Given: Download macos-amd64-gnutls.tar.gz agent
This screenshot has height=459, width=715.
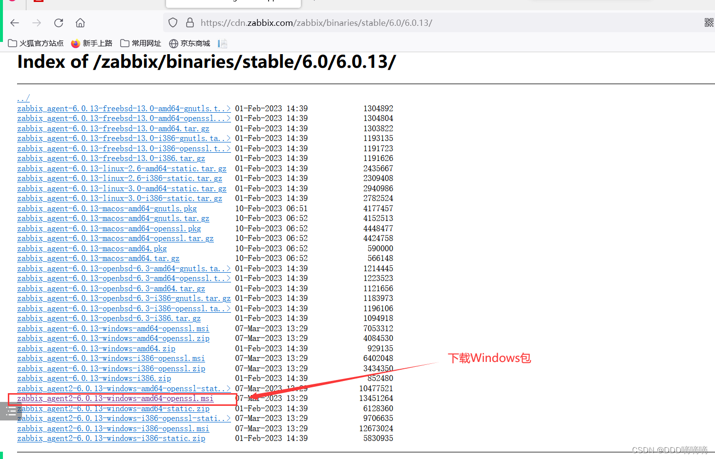Looking at the screenshot, I should point(113,218).
